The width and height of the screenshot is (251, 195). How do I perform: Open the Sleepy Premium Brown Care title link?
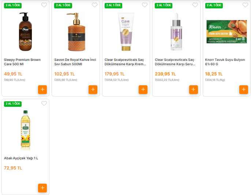coord(22,62)
